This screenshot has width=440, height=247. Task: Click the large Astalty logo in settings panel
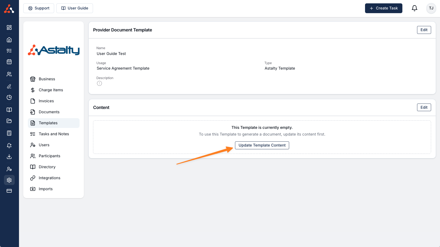point(54,50)
